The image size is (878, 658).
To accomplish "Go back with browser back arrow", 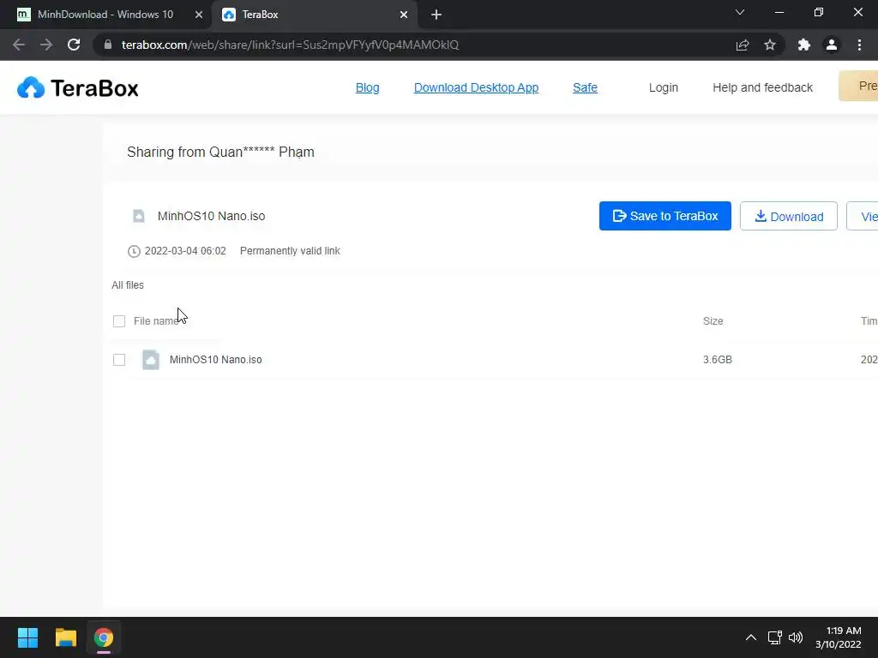I will pyautogui.click(x=19, y=45).
